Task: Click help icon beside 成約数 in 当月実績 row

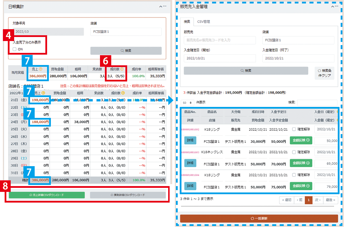Action: coord(122,69)
